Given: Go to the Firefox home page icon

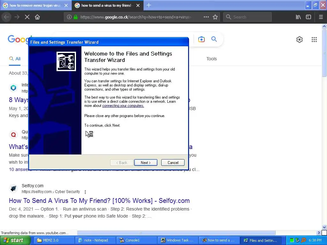Looking at the screenshot, I should coord(37,17).
